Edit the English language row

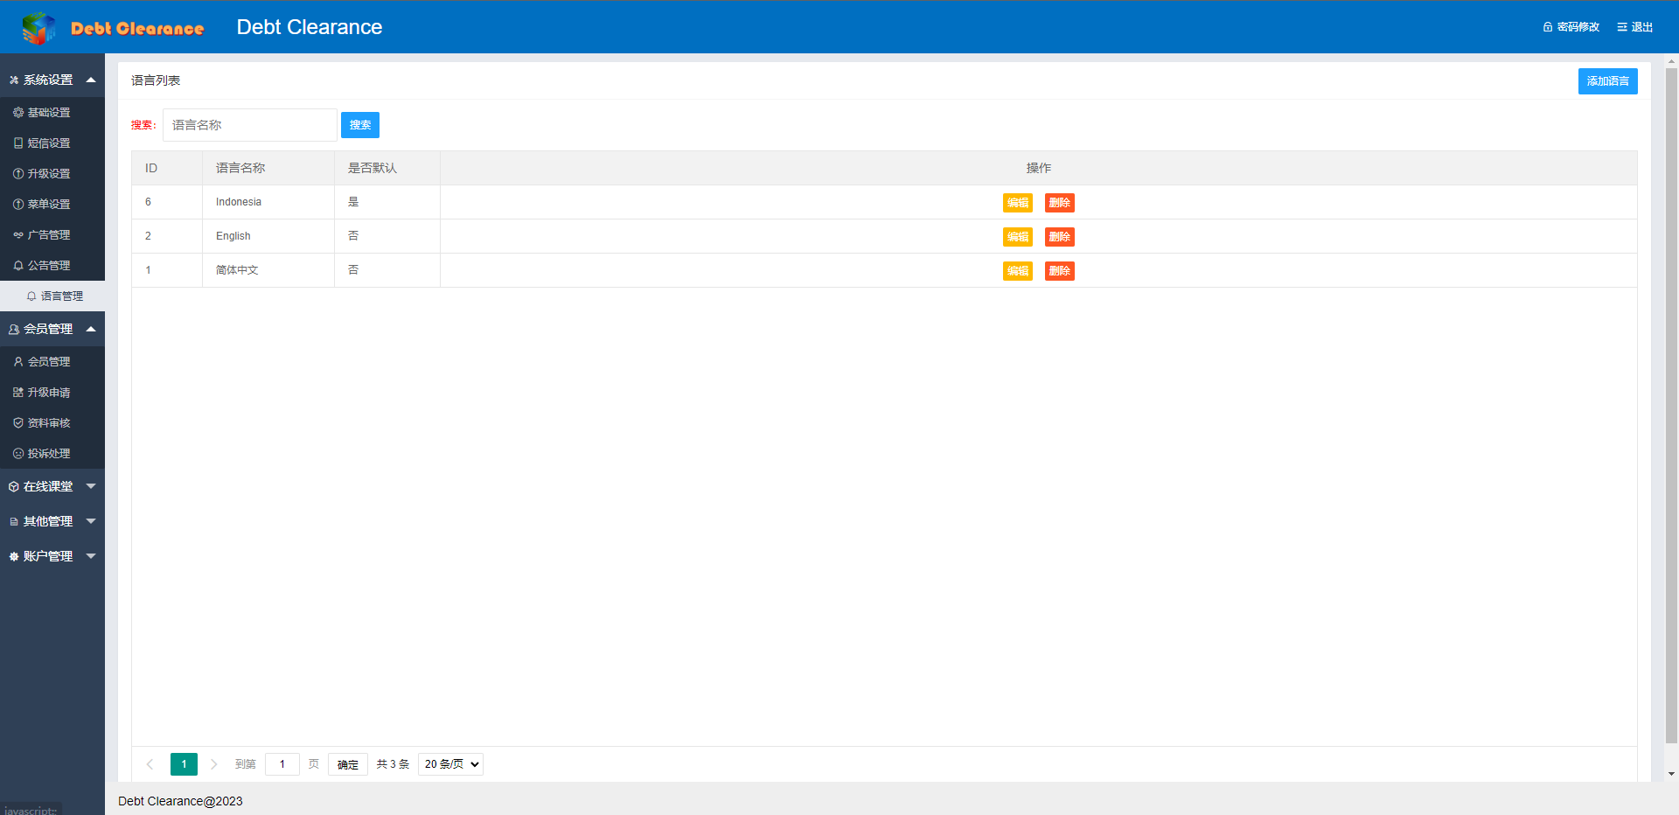tap(1018, 237)
